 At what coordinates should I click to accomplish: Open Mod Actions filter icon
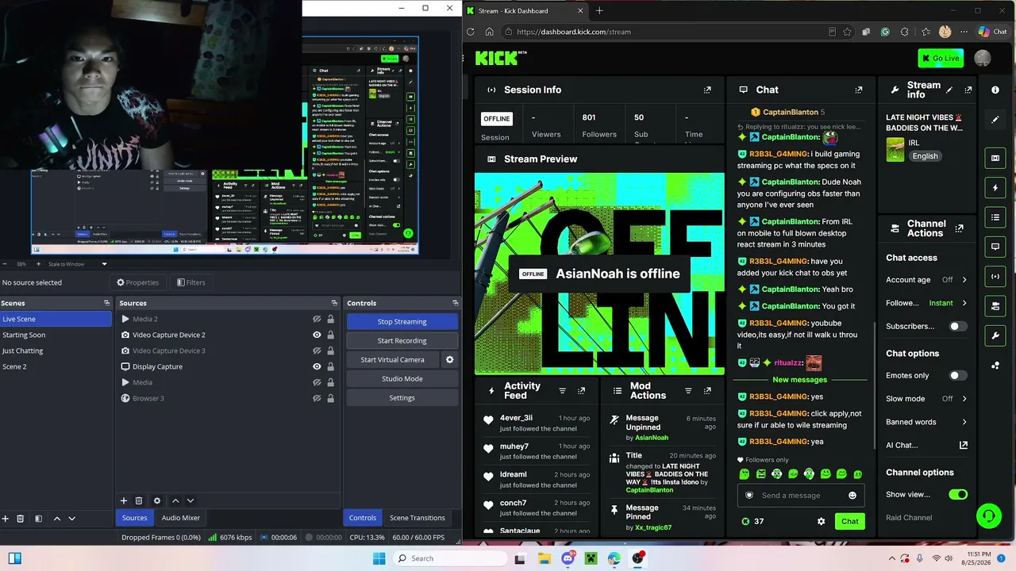click(x=688, y=391)
